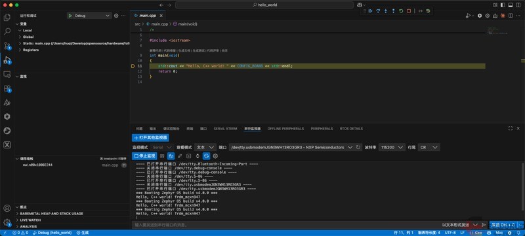Switch to the 问题 panel tab

click(x=139, y=129)
